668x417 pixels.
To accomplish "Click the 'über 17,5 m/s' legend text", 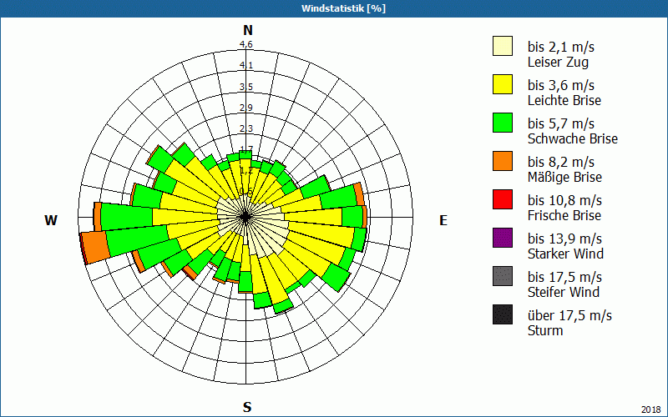I will (x=569, y=315).
